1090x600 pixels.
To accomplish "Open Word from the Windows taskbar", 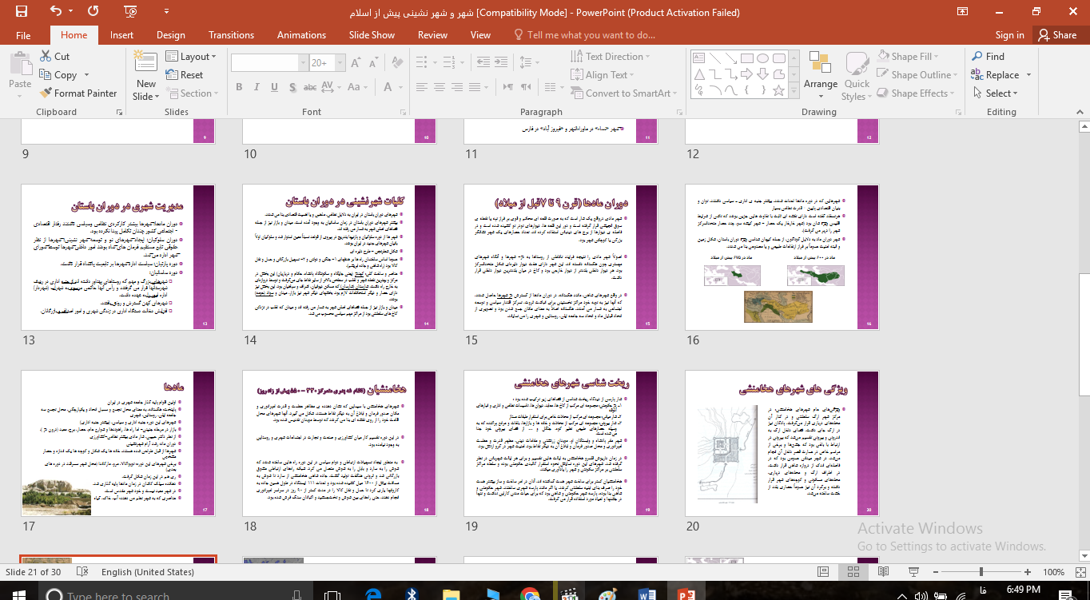I will [x=647, y=594].
